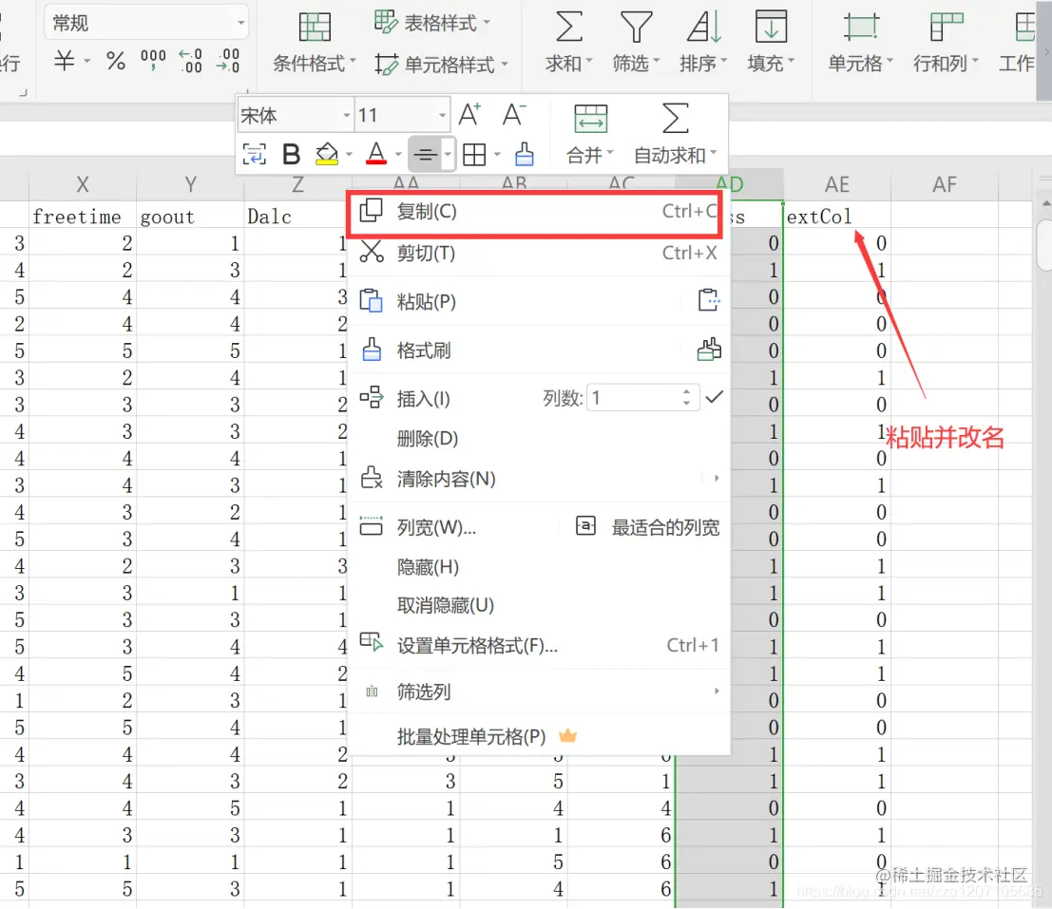1052x909 pixels.
Task: Choose 批量处理单元格(P) option
Action: [538, 736]
